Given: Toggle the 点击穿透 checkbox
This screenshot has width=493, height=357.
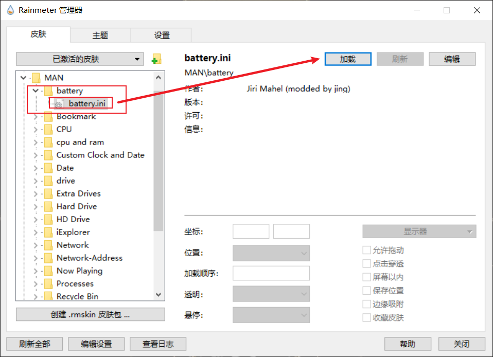Looking at the screenshot, I should (366, 263).
